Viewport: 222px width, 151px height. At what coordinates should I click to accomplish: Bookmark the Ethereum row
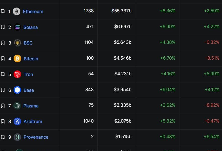[x=3, y=11]
